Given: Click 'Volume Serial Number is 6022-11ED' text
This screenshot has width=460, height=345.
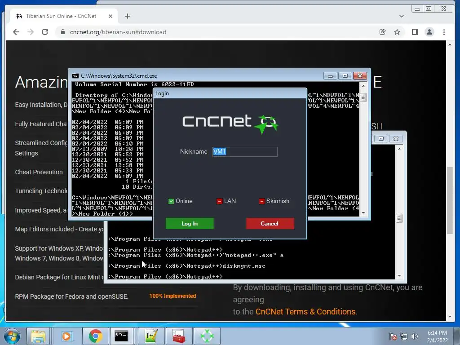Looking at the screenshot, I should tap(134, 84).
